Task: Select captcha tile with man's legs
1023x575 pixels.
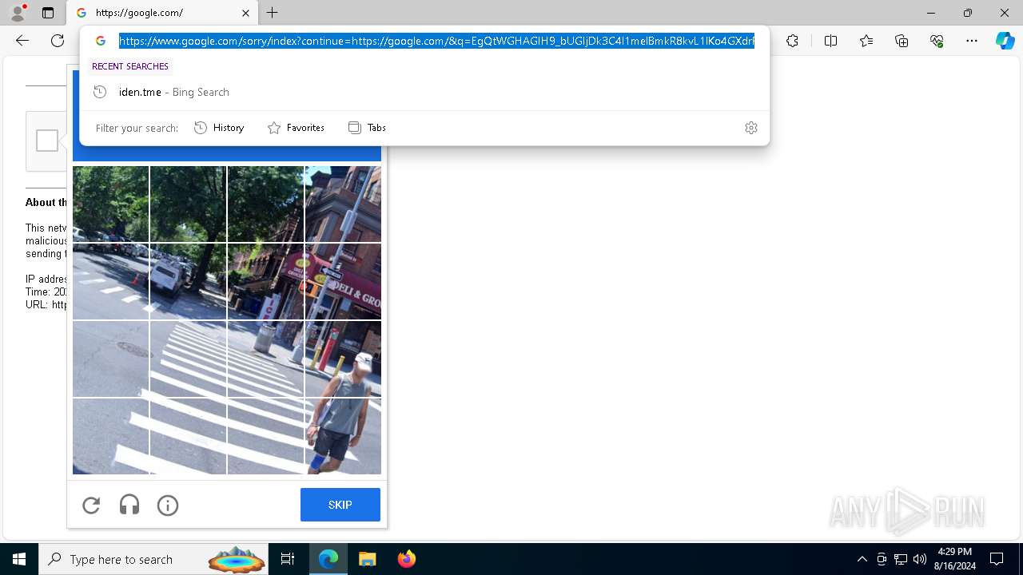Action: [343, 436]
